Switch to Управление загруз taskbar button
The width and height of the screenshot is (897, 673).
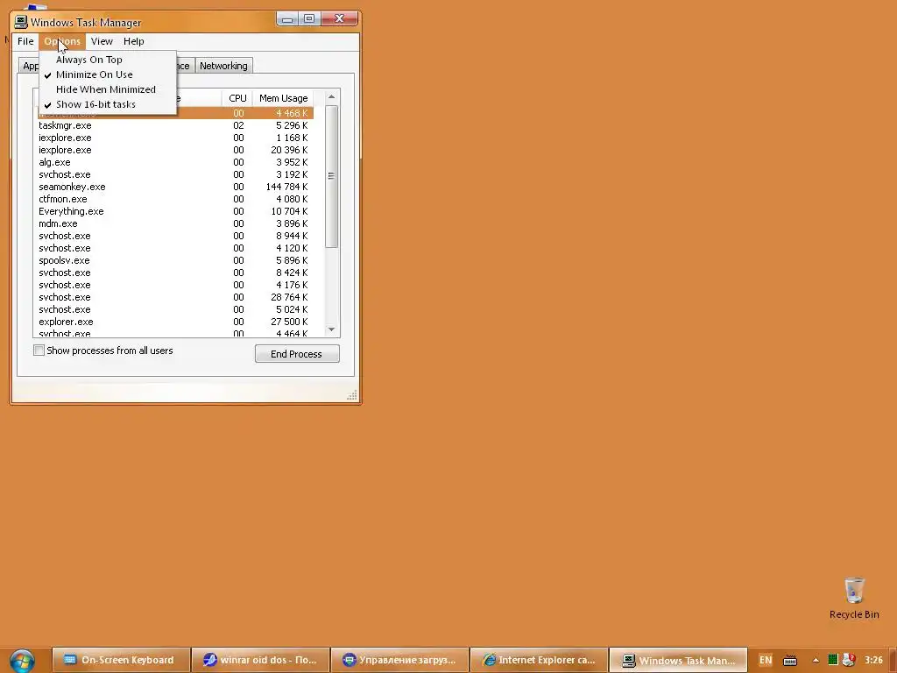[x=399, y=660]
